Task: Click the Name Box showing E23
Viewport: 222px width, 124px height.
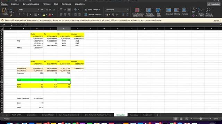Action: point(5,25)
